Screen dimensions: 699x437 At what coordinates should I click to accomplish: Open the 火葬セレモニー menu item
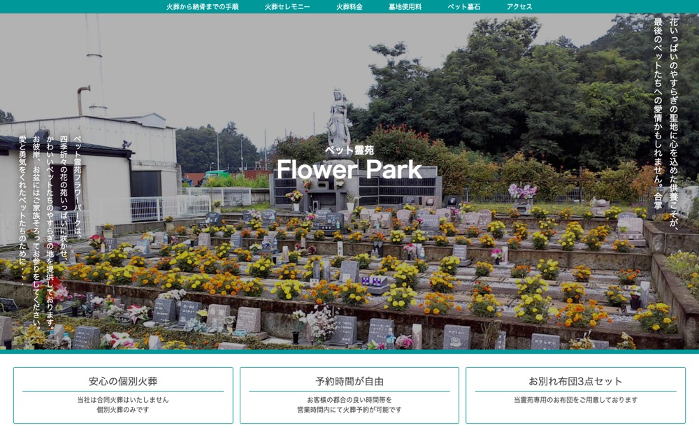[287, 7]
